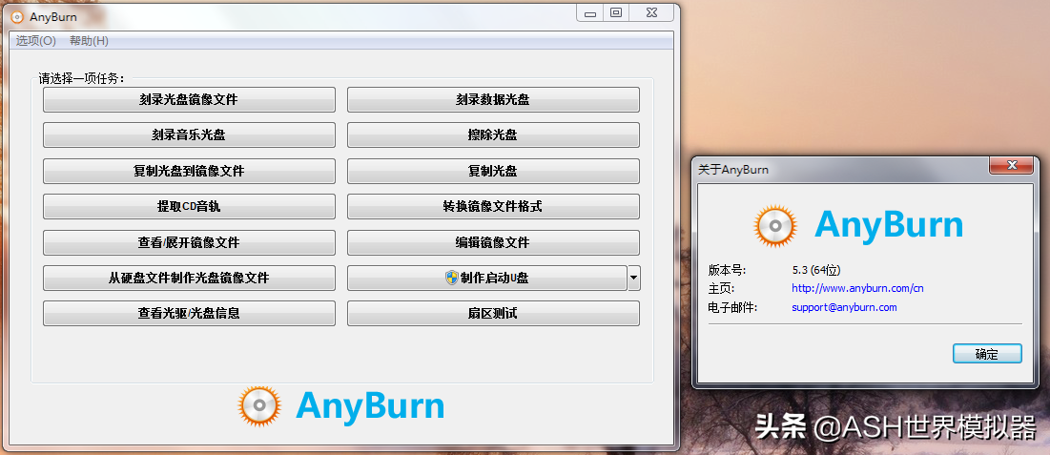The image size is (1050, 455).
Task: Click 请选择一项任务 group label
Action: point(82,78)
